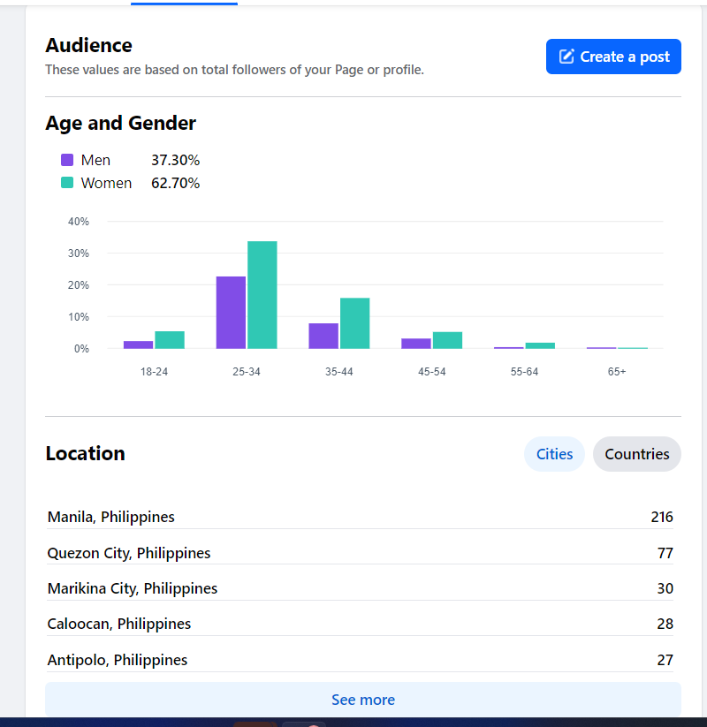Click the men 35-44 purple bar
Screen dimensions: 707x727
(x=323, y=336)
